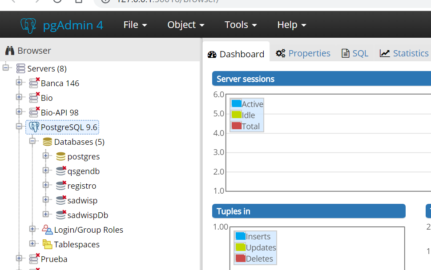The width and height of the screenshot is (431, 270).
Task: Click the Inserts legend blue swatch
Action: 241,236
